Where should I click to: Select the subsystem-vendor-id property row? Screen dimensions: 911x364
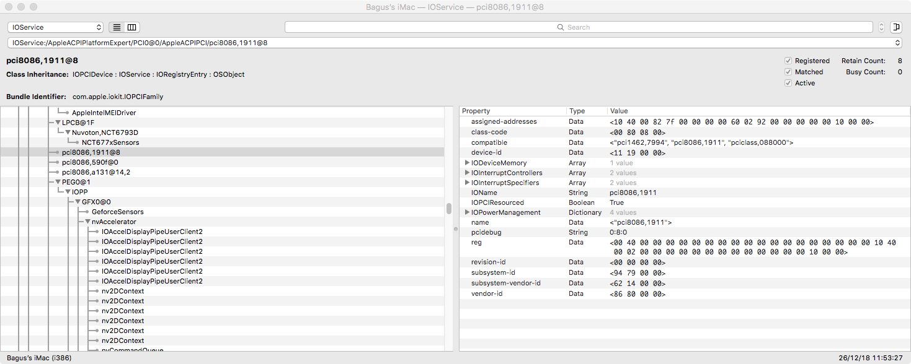[x=505, y=283]
